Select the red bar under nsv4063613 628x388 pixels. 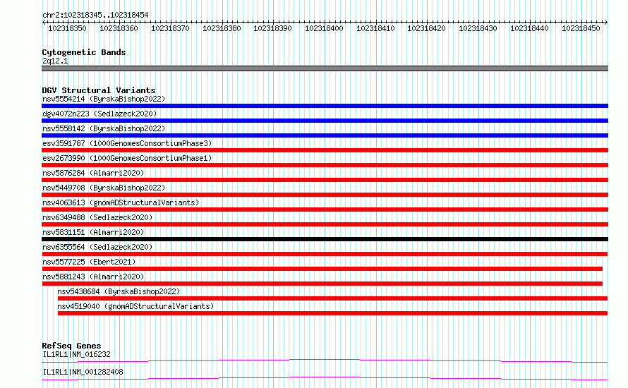click(x=325, y=210)
